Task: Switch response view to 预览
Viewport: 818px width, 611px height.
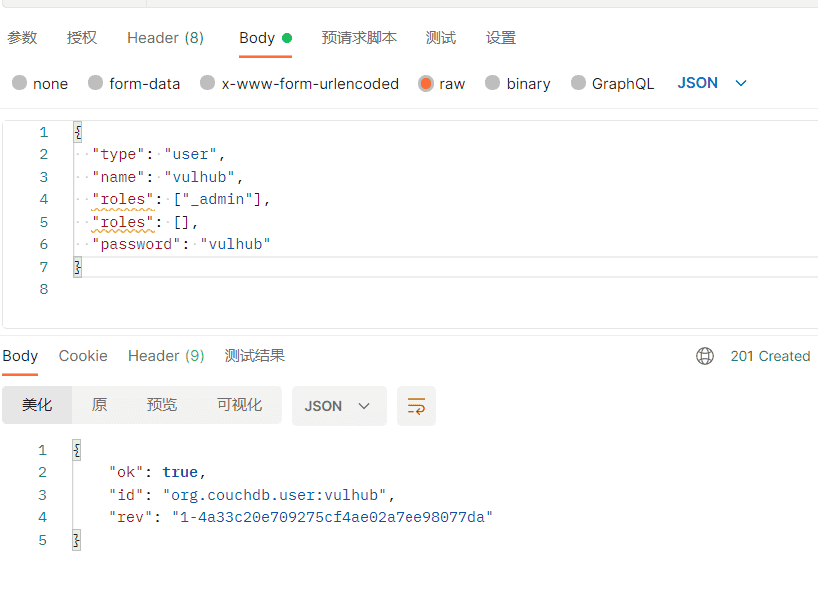Action: 162,405
